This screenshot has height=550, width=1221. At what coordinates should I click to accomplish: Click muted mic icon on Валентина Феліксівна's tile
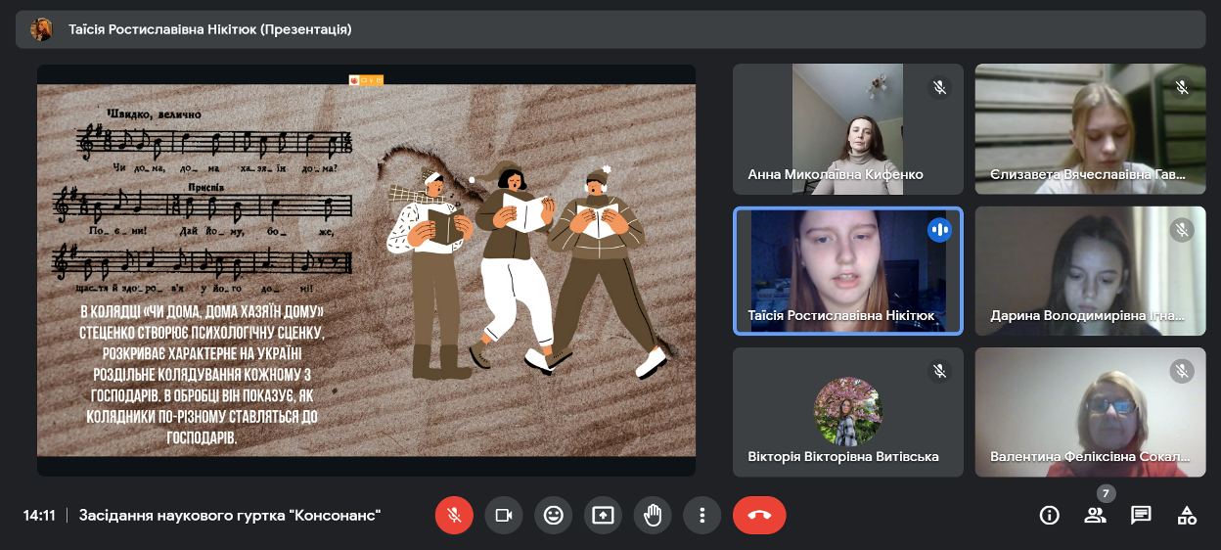(x=1182, y=371)
